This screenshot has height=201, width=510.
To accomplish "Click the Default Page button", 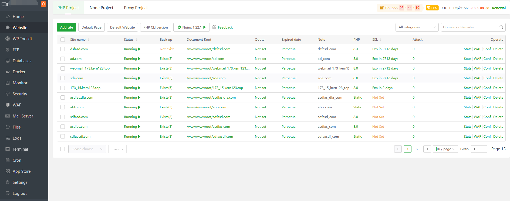I will coord(92,27).
